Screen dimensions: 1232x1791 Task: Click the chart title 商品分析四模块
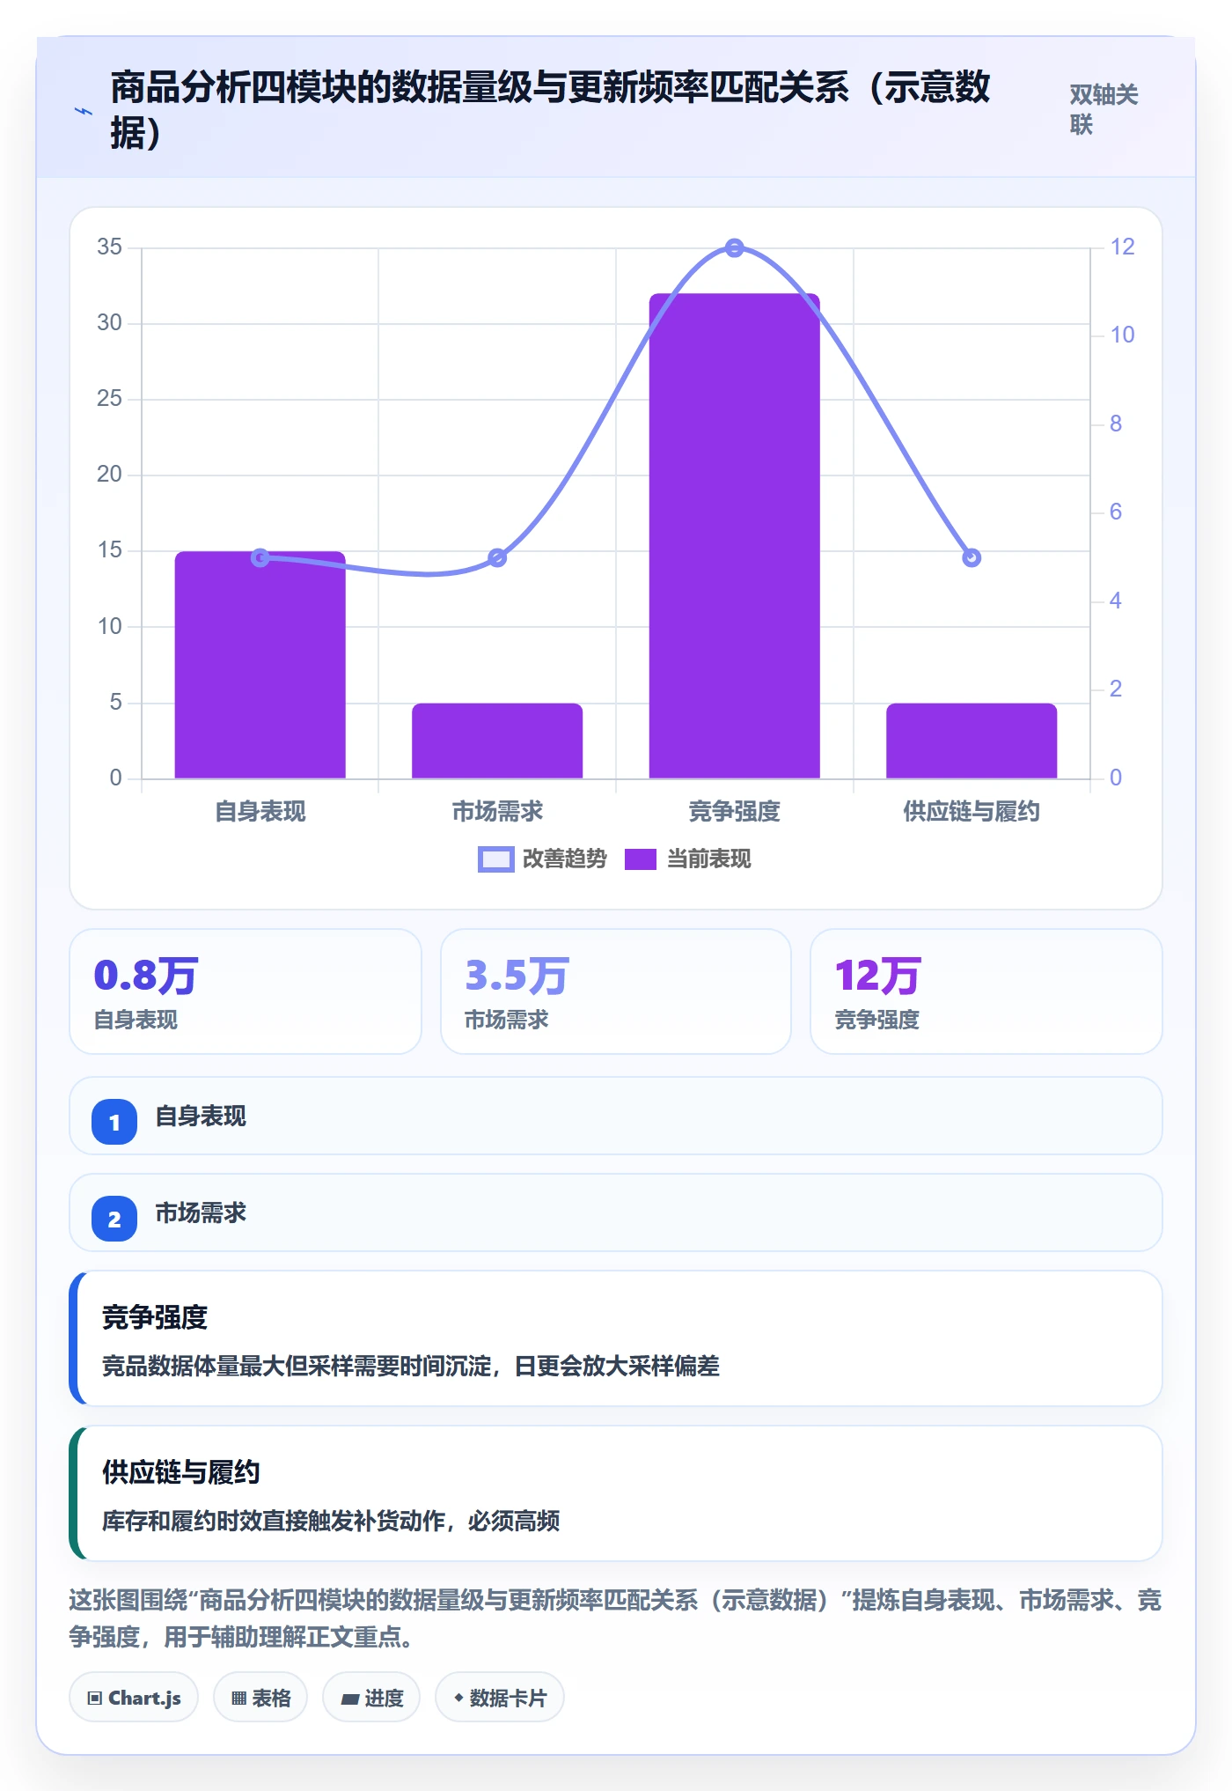pos(551,110)
